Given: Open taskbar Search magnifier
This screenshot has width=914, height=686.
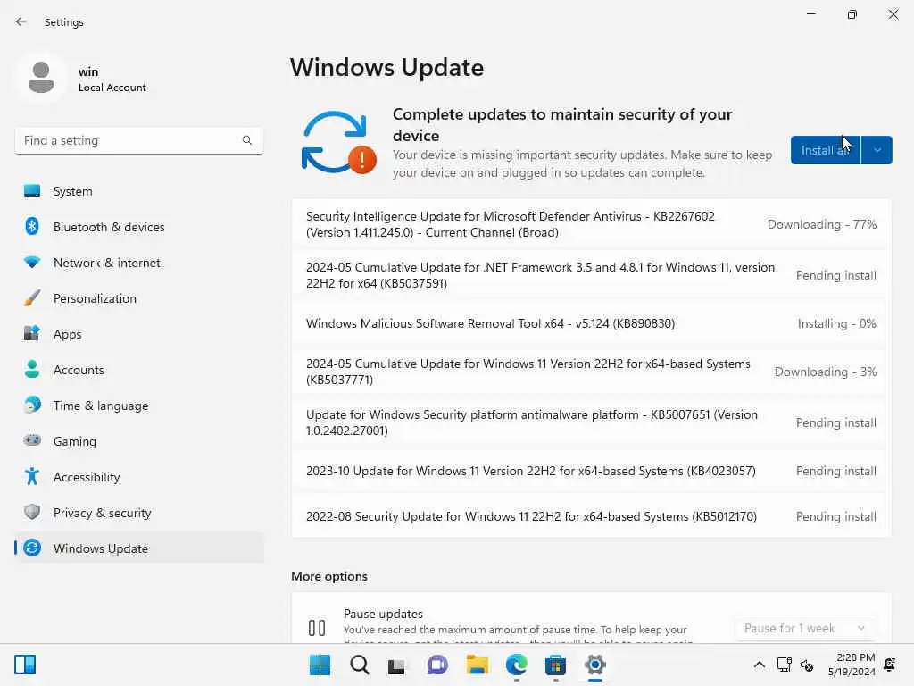Looking at the screenshot, I should (359, 665).
